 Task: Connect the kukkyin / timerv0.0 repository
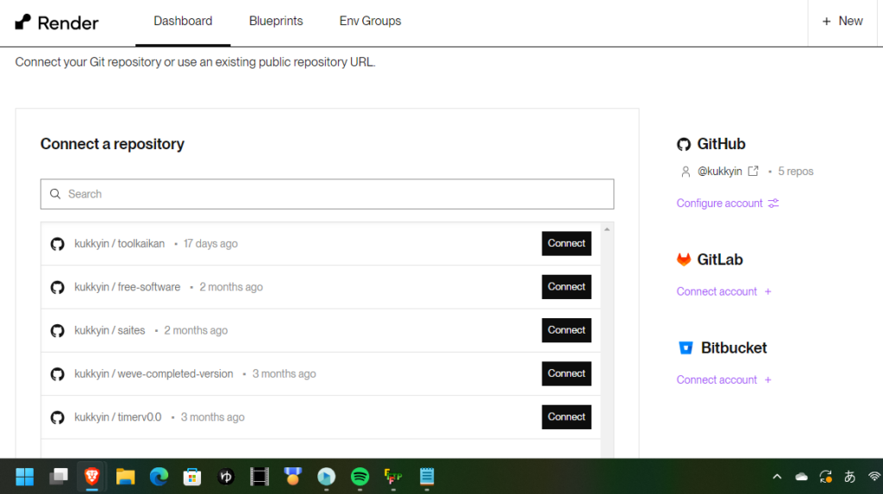[x=567, y=416]
